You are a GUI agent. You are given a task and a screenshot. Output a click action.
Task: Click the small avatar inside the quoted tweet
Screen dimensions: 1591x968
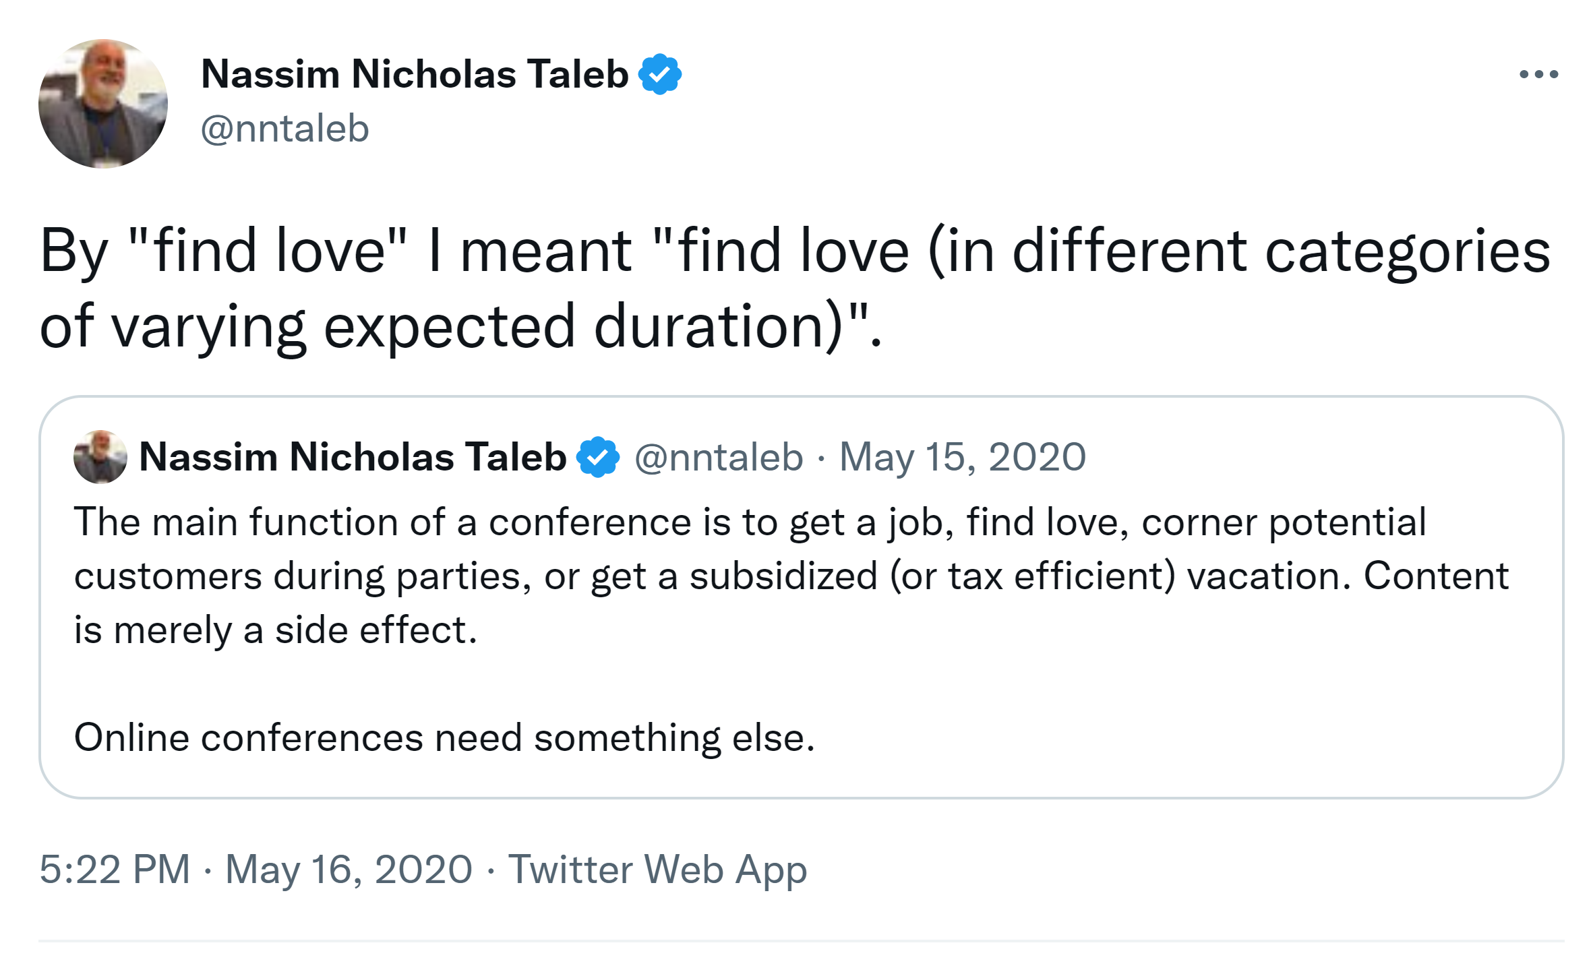(100, 457)
